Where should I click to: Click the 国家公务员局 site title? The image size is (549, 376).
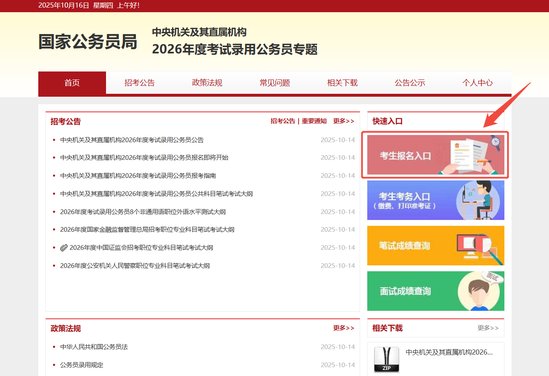click(x=88, y=42)
